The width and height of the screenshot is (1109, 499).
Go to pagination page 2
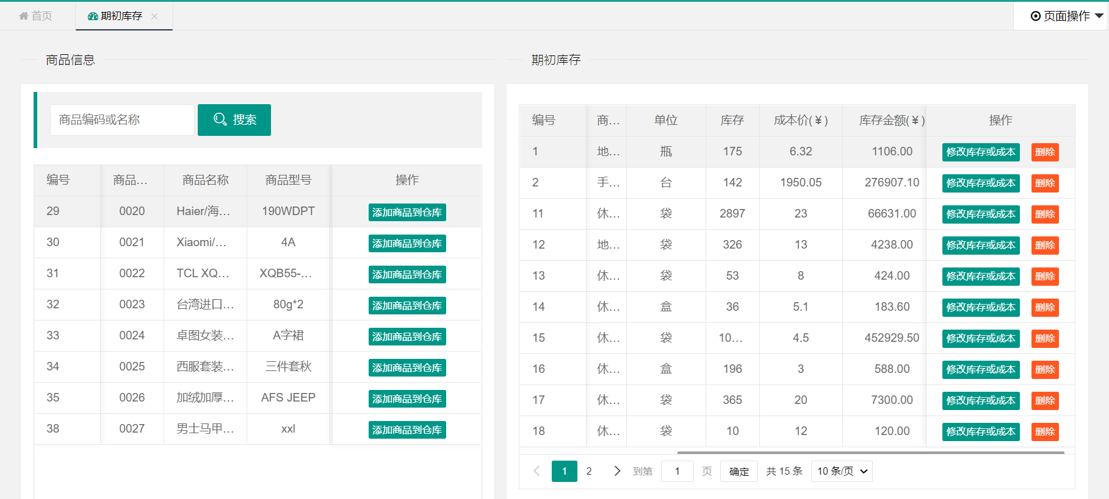[x=589, y=471]
